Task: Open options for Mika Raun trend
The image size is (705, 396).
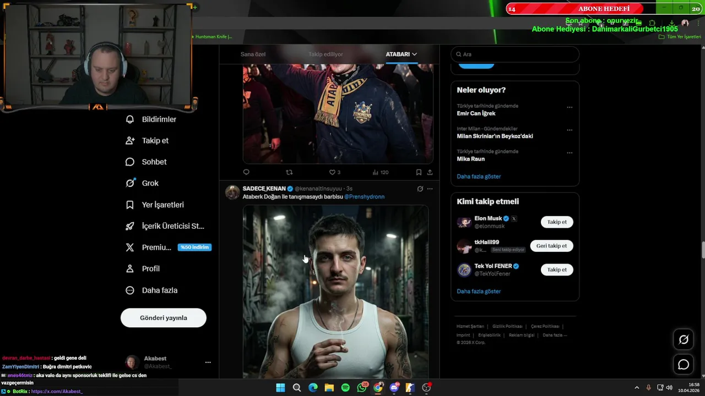Action: [570, 152]
